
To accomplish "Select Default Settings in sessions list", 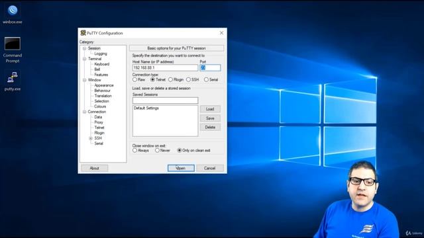I will click(x=146, y=108).
